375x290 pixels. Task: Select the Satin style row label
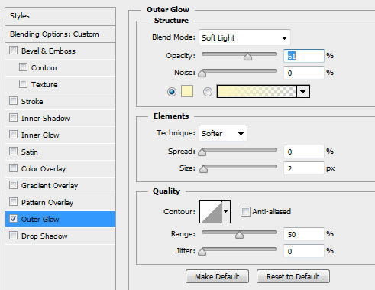click(x=30, y=152)
